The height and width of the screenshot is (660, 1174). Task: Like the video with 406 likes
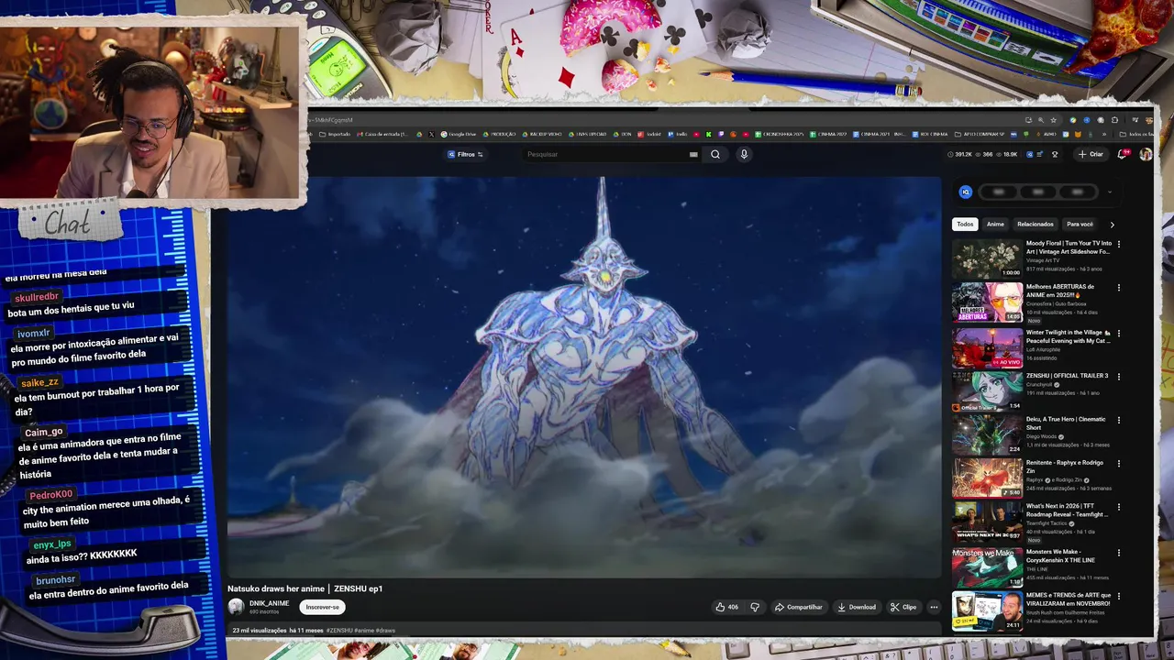727,607
